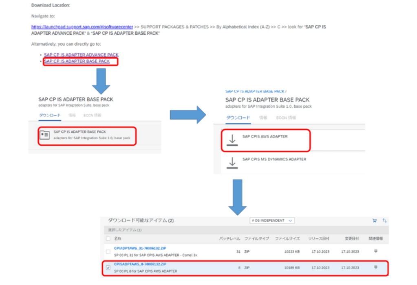Image resolution: width=417 pixels, height=285 pixels.
Task: Download the CPIADPTAWS_31-70006132.ZIP file link
Action: coord(140,248)
